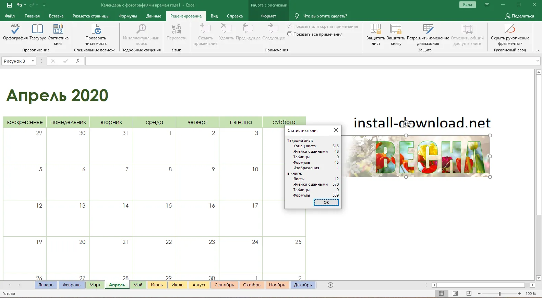Click Protect Workbook (Защитить книгу) icon
Viewport: 542px width, 298px height.
coord(396,30)
